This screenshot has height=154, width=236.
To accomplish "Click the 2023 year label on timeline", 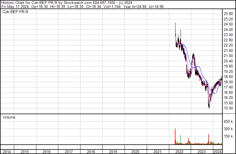I will coord(202,152).
